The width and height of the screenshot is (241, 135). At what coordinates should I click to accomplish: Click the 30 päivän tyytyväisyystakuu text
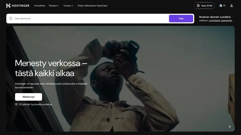(35, 104)
